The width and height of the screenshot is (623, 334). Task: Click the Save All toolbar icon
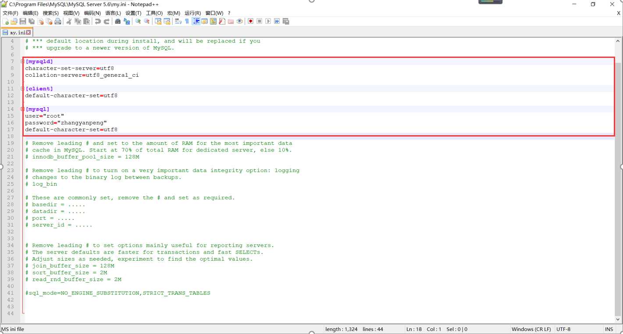coord(32,21)
